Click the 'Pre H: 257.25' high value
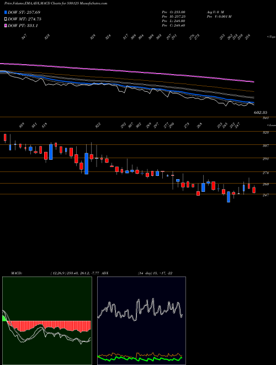Screen dimensions: 276x365 tap(173, 17)
